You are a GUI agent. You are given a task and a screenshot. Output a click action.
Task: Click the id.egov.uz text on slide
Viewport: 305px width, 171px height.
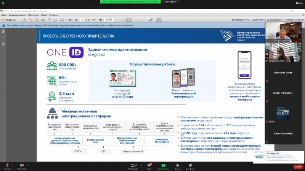tap(96, 54)
